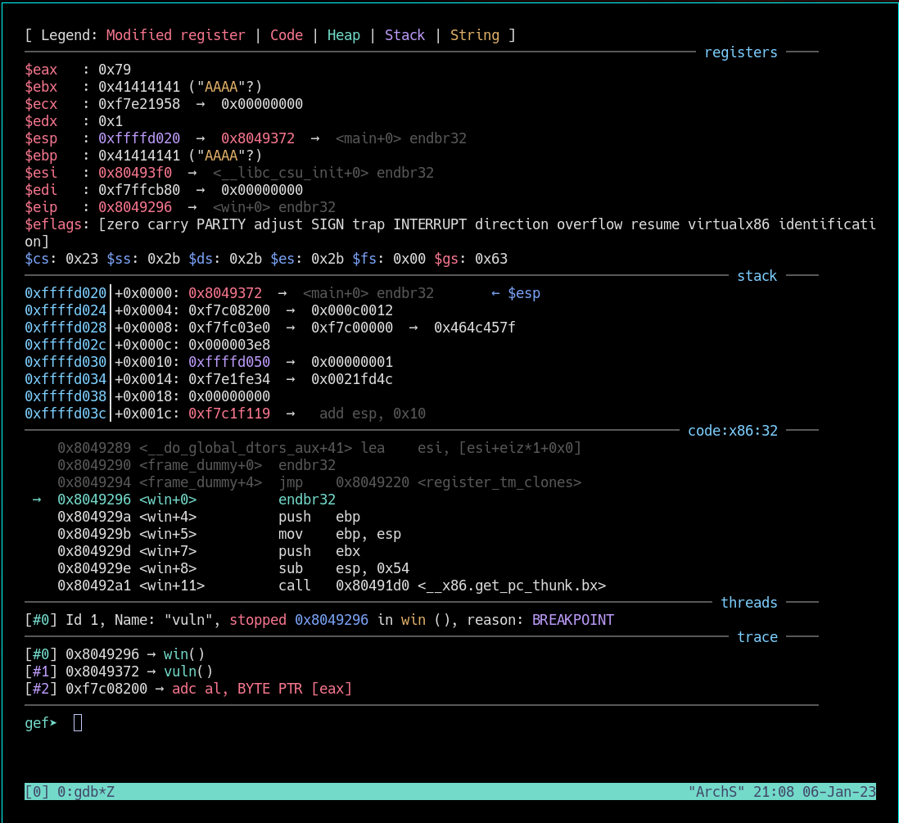Click the $edx register name
The height and width of the screenshot is (823, 899).
point(41,121)
